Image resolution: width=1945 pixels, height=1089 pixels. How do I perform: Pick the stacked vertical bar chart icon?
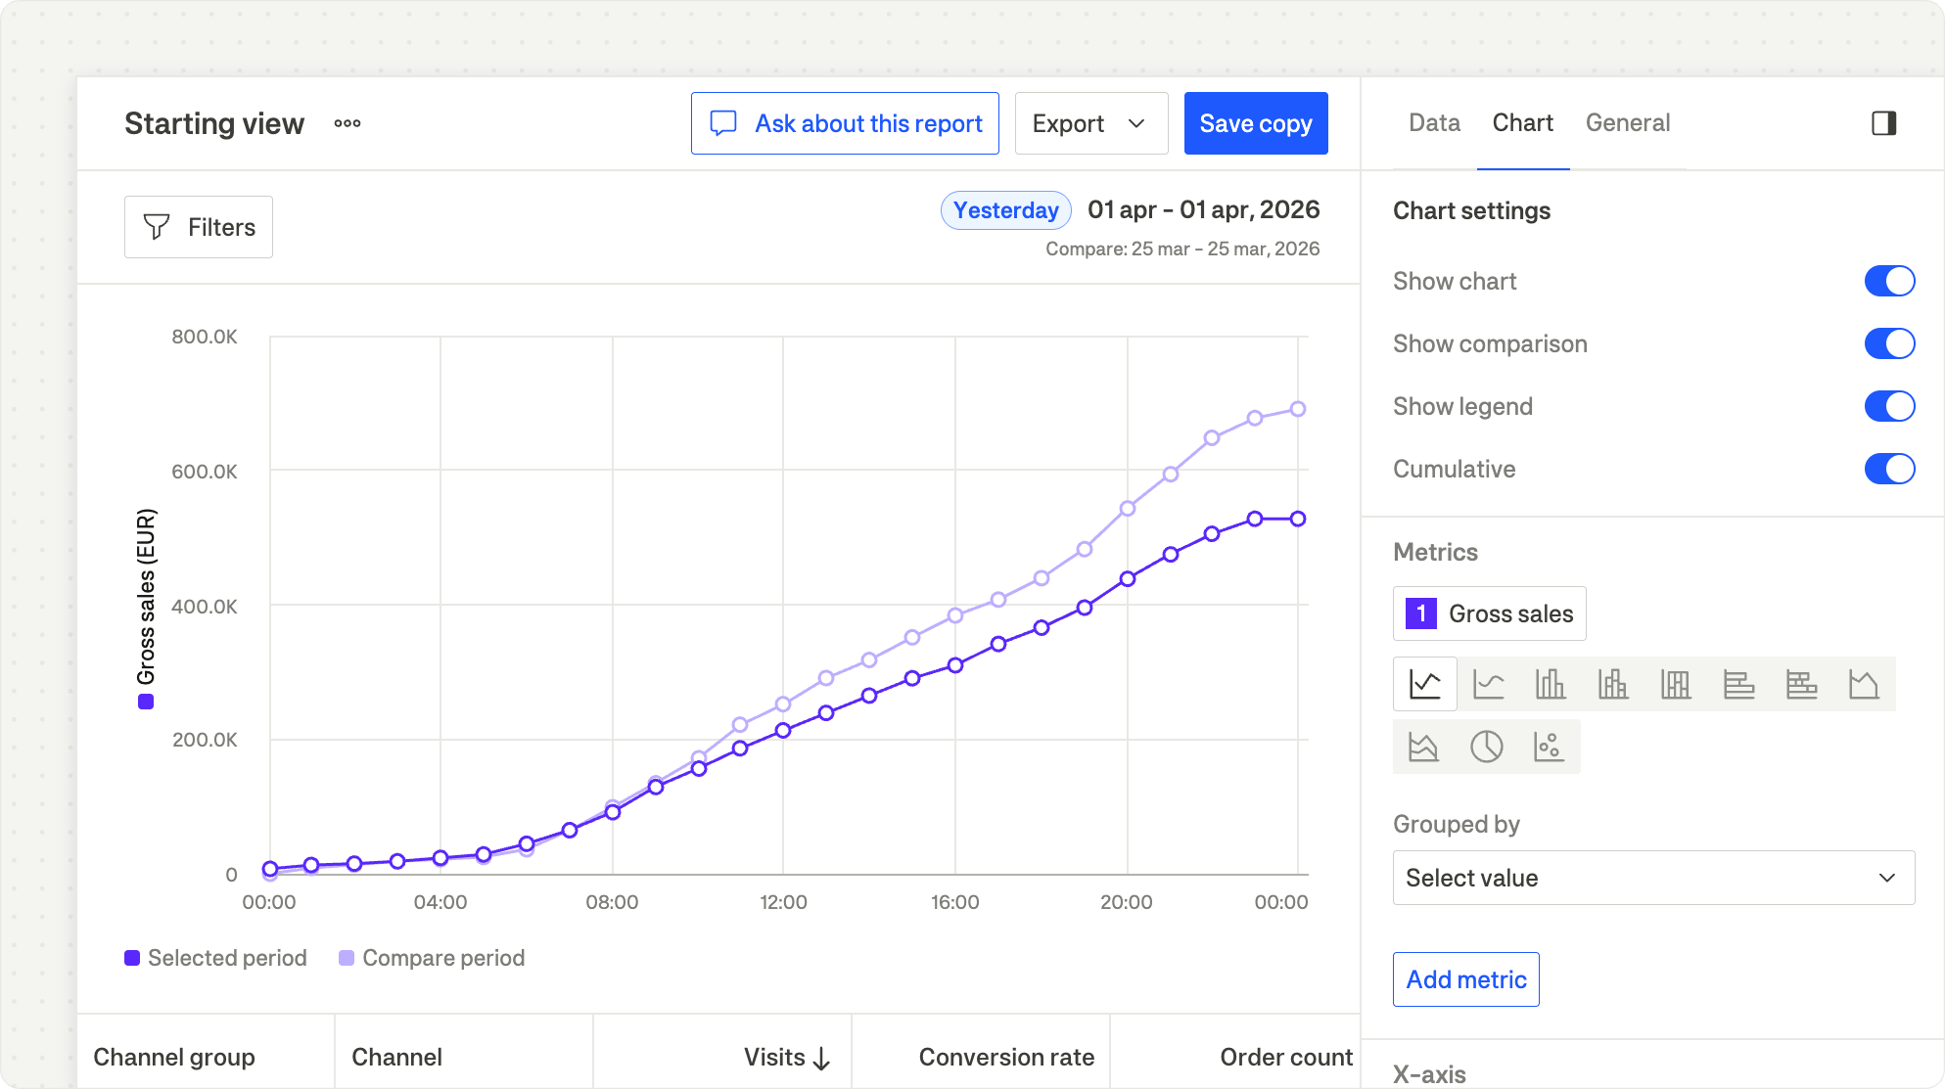1613,684
